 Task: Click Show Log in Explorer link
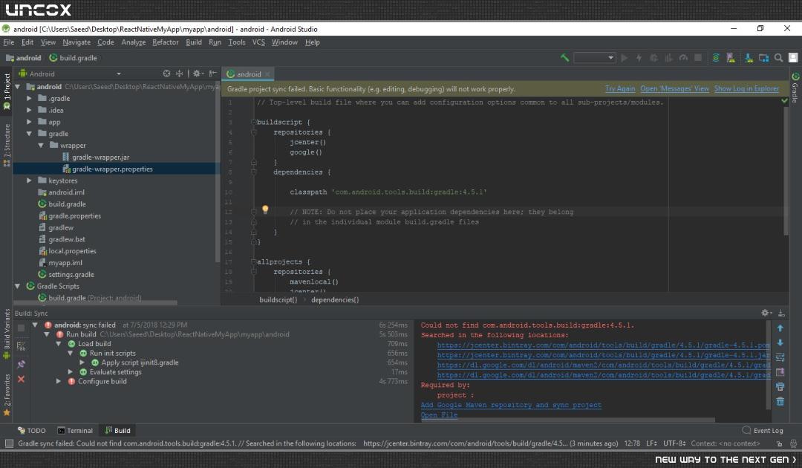pos(747,88)
